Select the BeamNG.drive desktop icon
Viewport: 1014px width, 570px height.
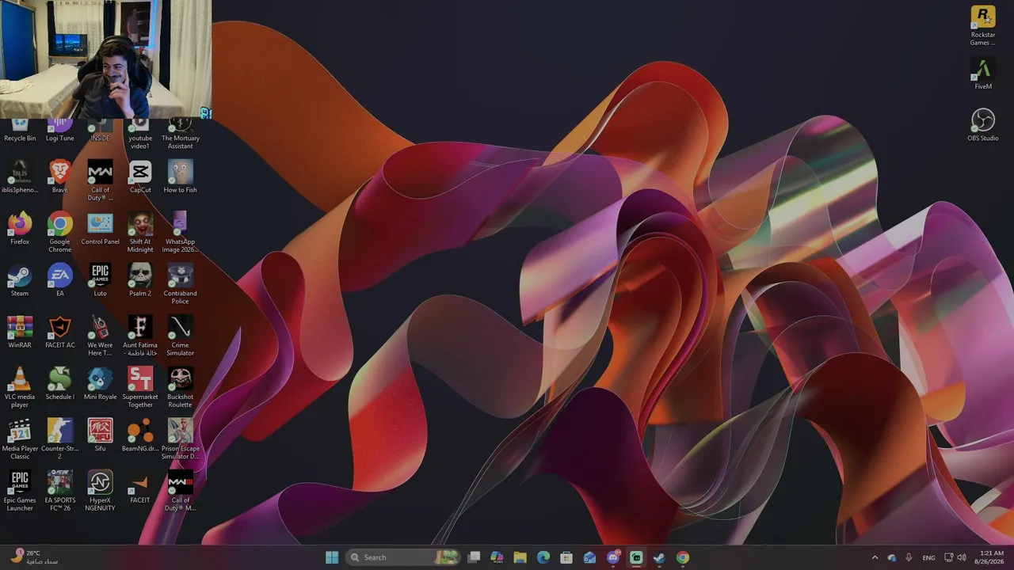(140, 435)
